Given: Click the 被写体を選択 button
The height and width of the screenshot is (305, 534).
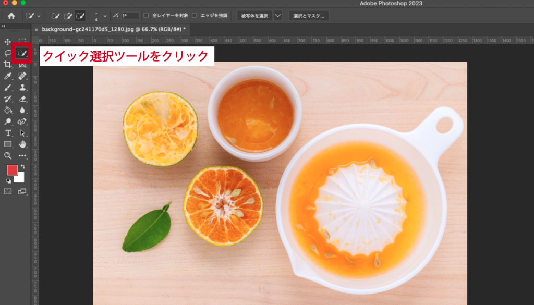Looking at the screenshot, I should click(255, 16).
